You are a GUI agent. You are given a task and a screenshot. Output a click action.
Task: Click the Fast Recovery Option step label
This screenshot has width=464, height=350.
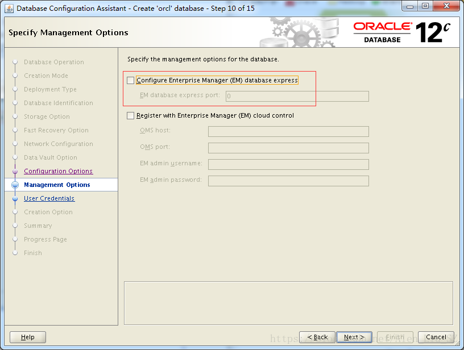[x=56, y=130]
